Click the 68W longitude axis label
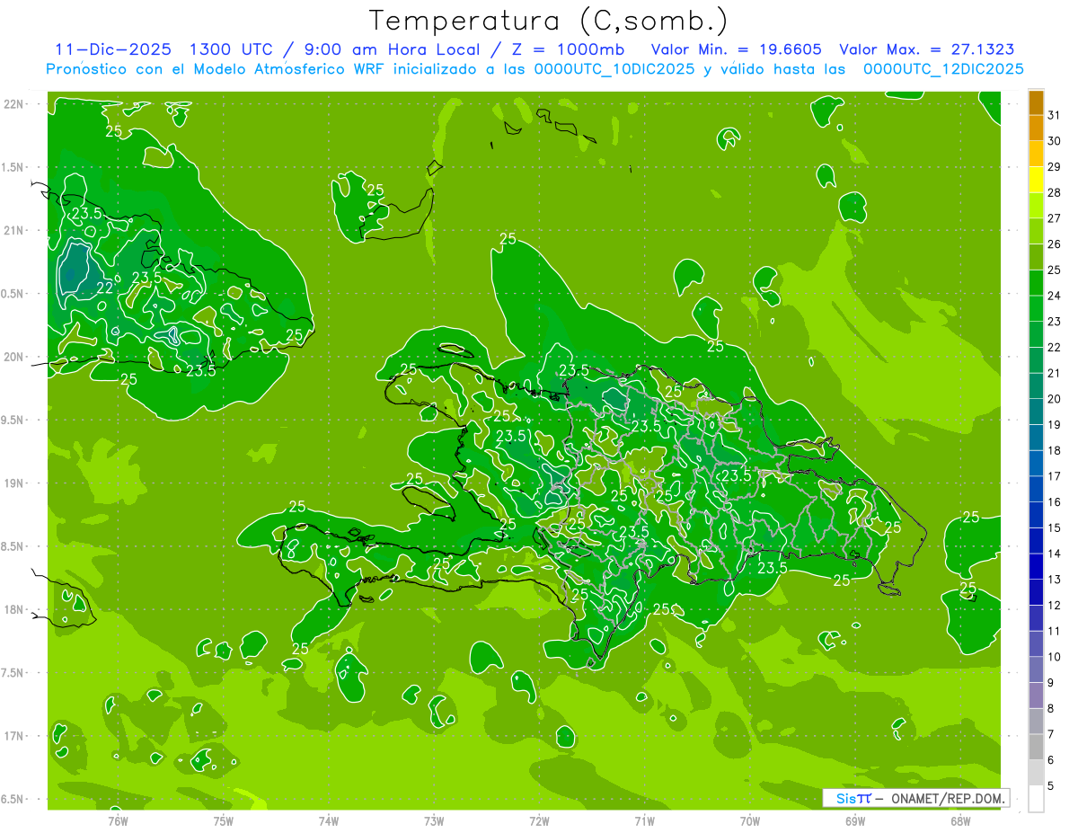This screenshot has width=1078, height=833. click(x=960, y=821)
